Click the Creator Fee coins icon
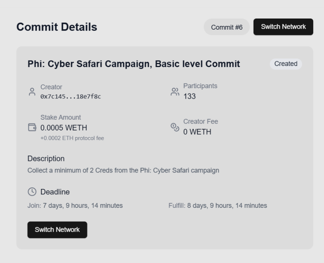Image resolution: width=324 pixels, height=263 pixels. [175, 127]
